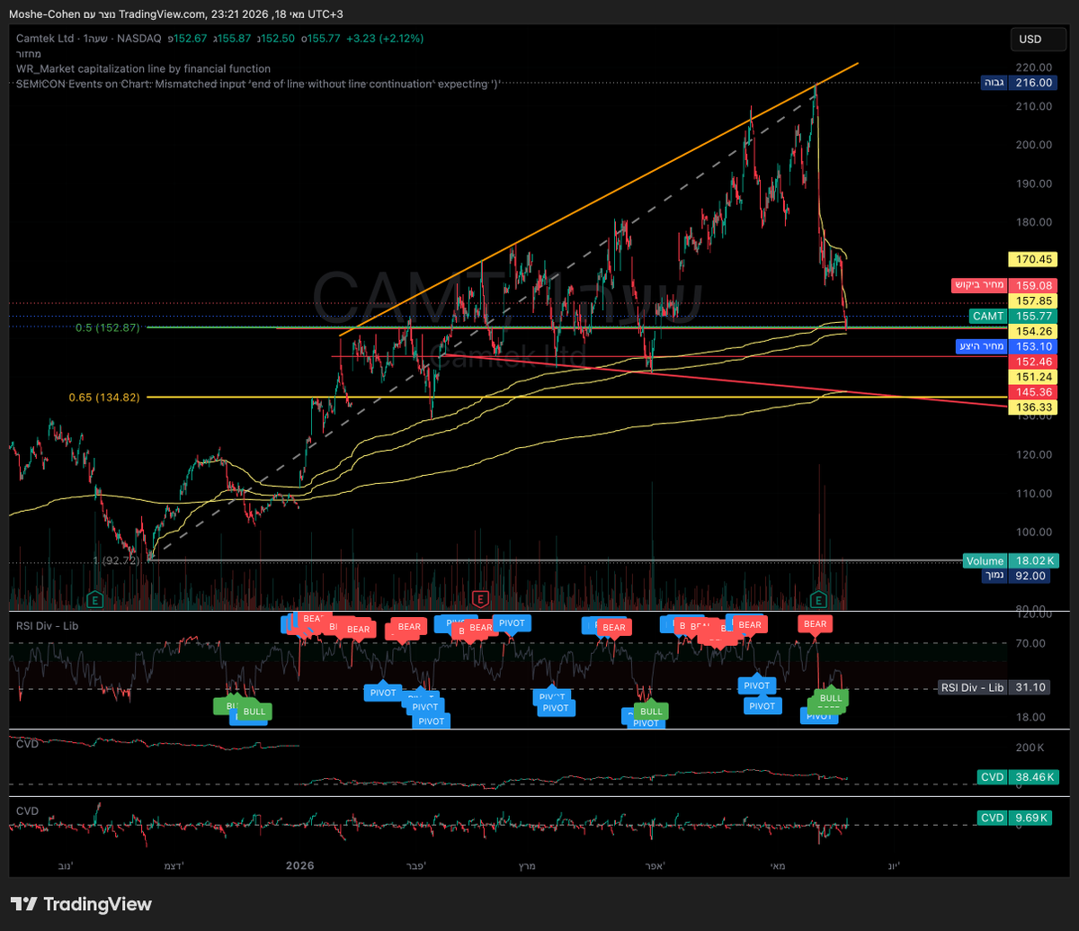The image size is (1079, 931).
Task: Click the SEMICON Events on Chart error legend
Action: [x=257, y=83]
